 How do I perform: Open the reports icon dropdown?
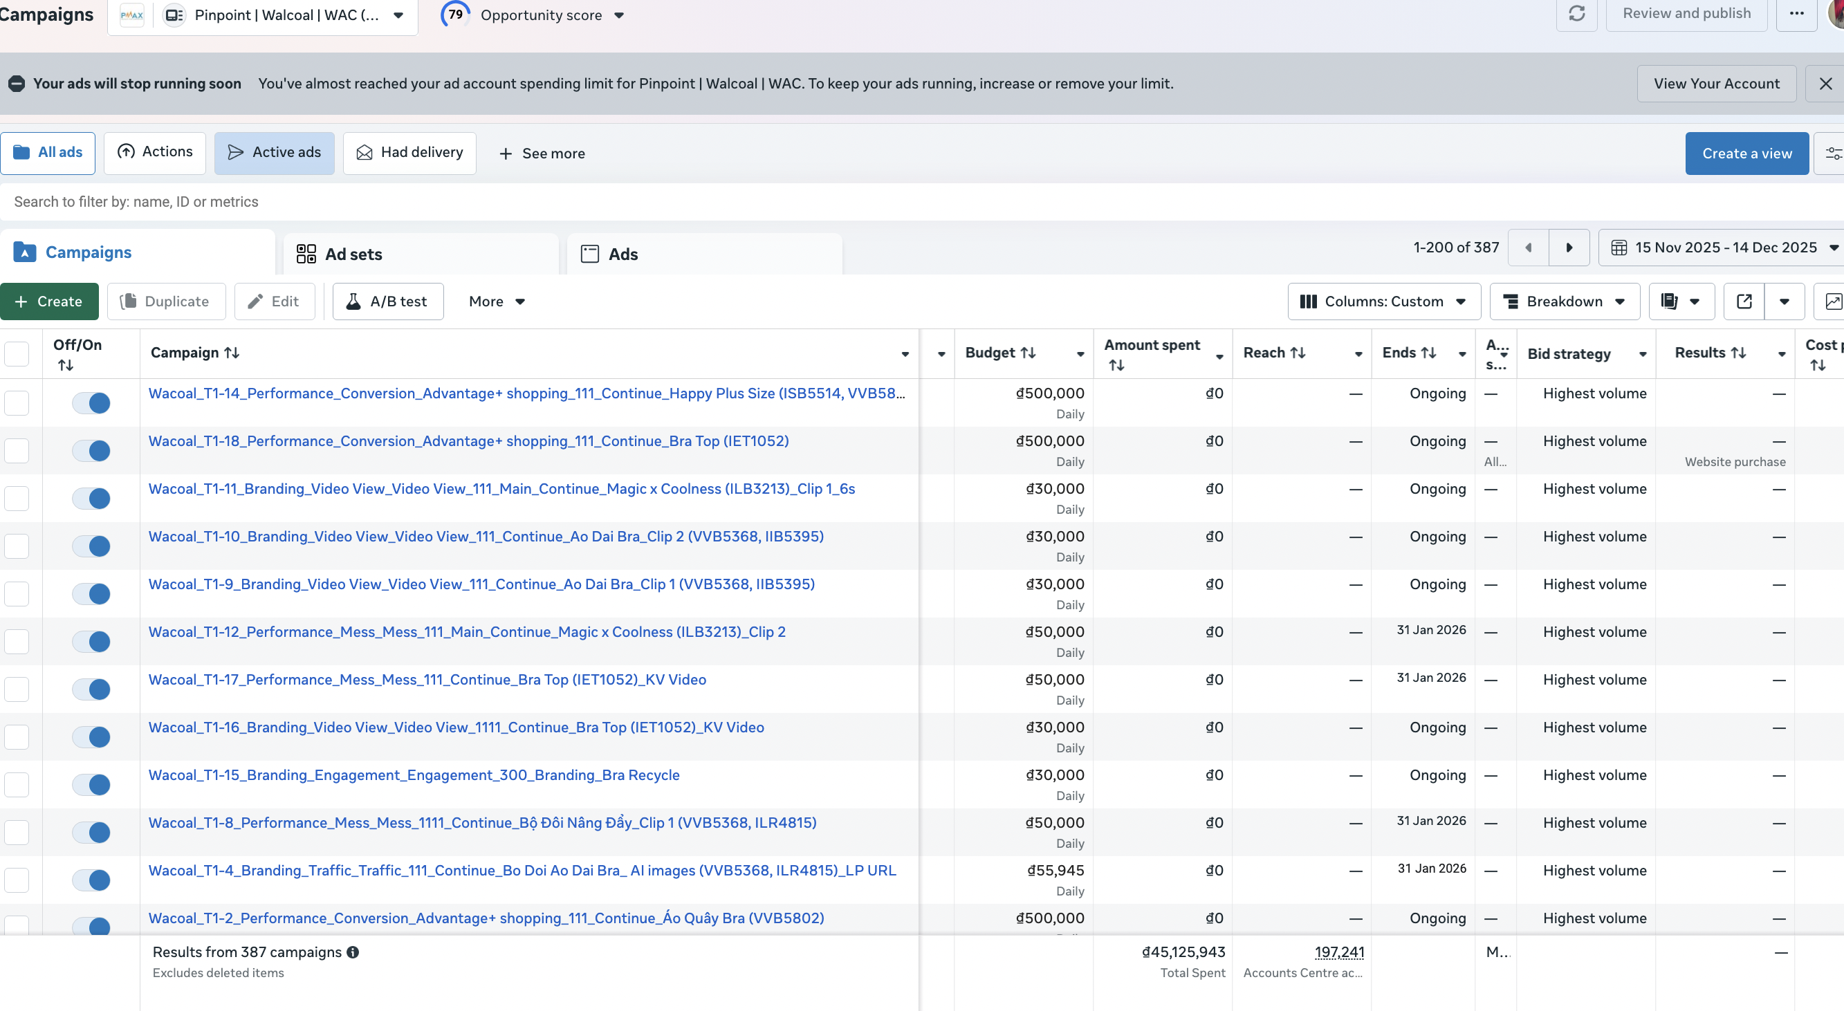coord(1681,302)
